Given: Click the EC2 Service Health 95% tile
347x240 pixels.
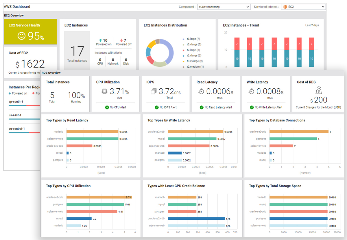Looking at the screenshot, I should click(x=30, y=32).
